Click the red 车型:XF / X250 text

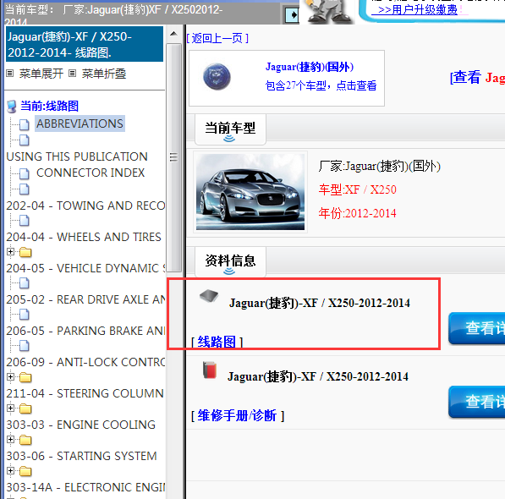point(358,189)
